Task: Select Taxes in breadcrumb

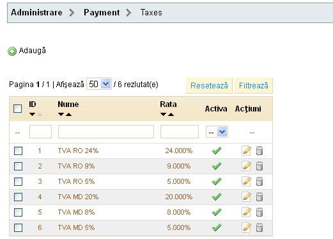Action: pyautogui.click(x=151, y=12)
